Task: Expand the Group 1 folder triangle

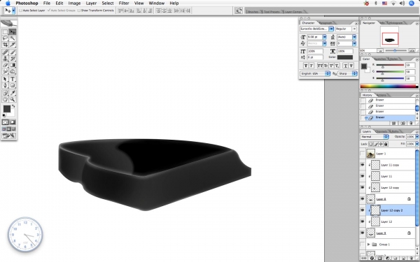Action: click(x=369, y=245)
